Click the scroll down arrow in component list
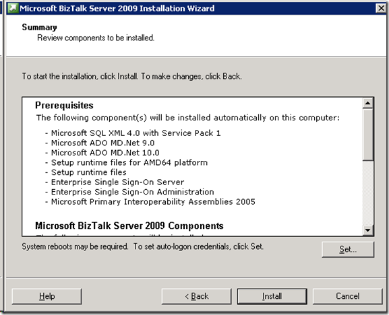This screenshot has width=389, height=315. pyautogui.click(x=367, y=230)
